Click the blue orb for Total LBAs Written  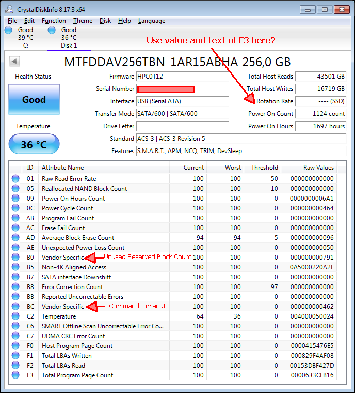[15, 356]
